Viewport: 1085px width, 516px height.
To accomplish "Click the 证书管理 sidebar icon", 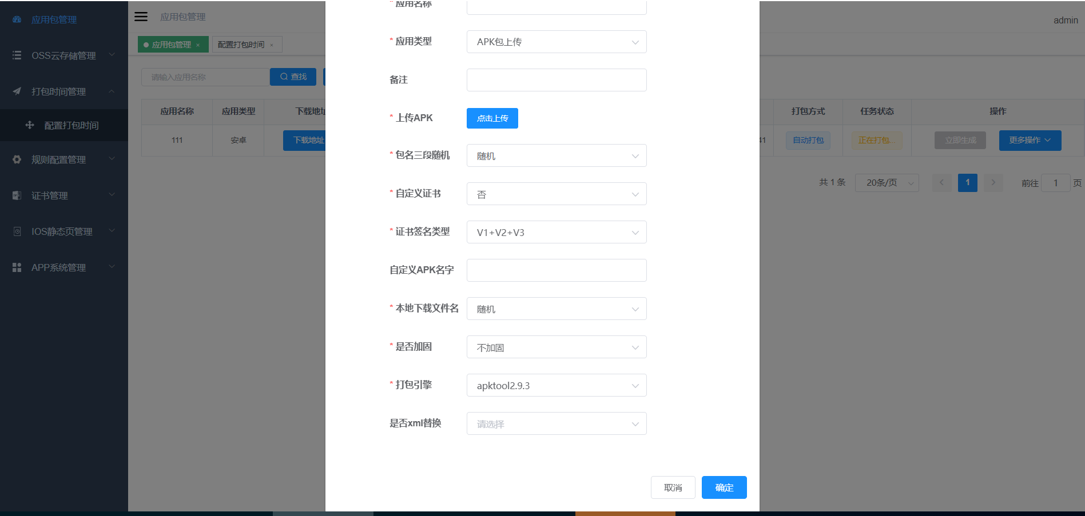I will pos(17,195).
